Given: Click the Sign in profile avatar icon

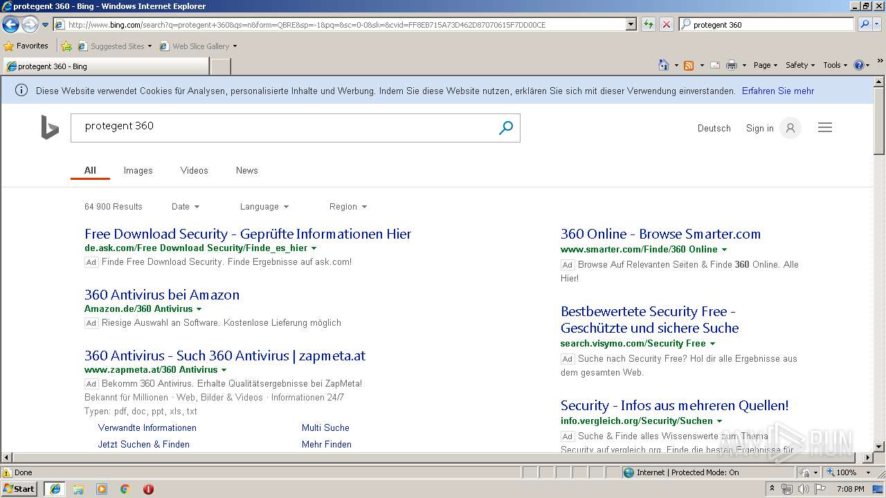Looking at the screenshot, I should 790,128.
